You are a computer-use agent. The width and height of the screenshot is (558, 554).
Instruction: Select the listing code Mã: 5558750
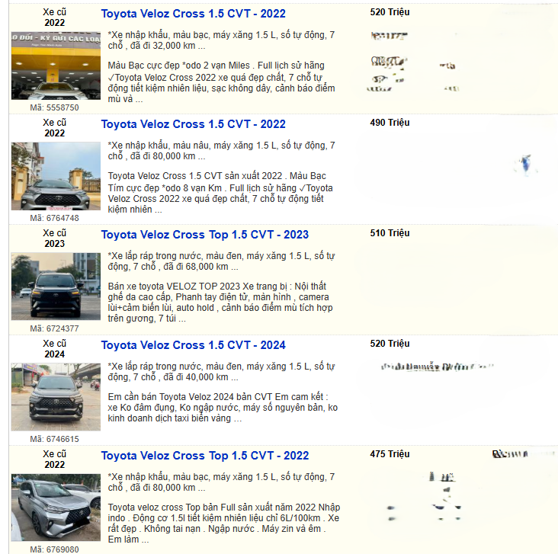54,107
